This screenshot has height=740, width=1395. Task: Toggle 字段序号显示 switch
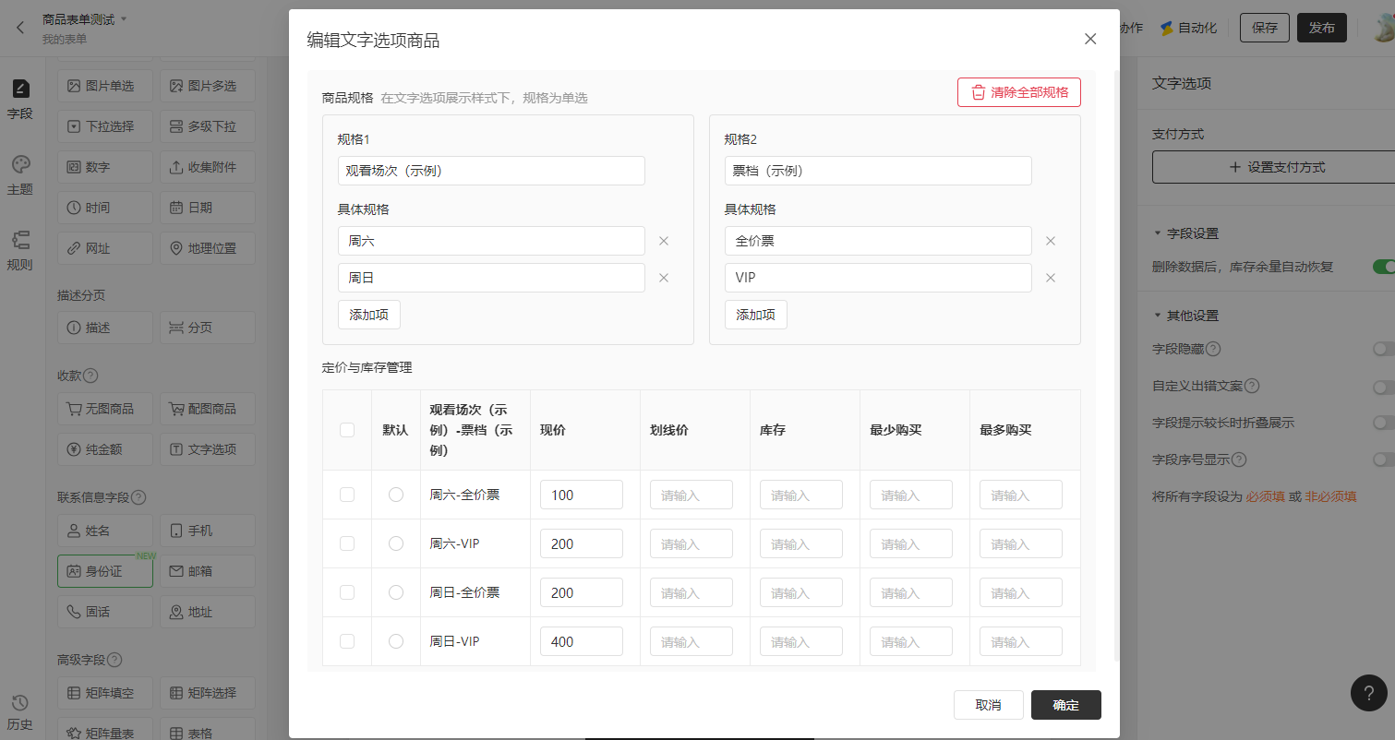tap(1383, 459)
